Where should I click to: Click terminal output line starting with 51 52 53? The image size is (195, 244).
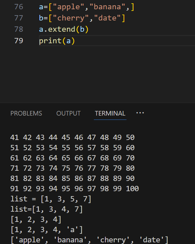[72, 148]
